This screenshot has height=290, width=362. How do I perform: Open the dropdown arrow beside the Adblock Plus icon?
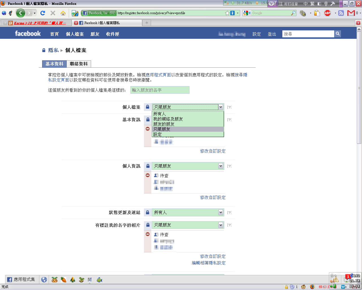pyautogui.click(x=335, y=13)
